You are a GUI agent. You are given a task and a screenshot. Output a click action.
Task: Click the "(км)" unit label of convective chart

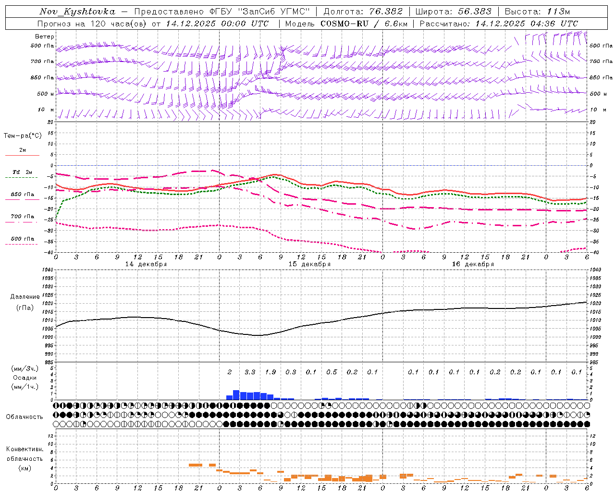pyautogui.click(x=25, y=468)
